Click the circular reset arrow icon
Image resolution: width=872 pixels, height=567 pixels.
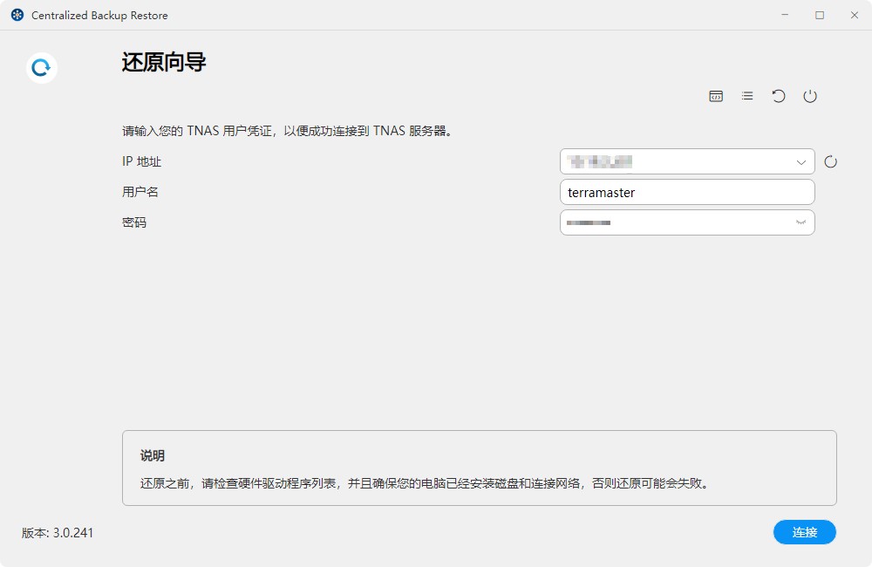click(x=779, y=96)
